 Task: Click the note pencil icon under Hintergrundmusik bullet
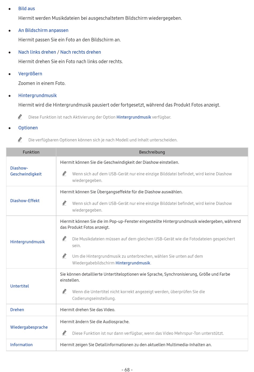tap(20, 117)
